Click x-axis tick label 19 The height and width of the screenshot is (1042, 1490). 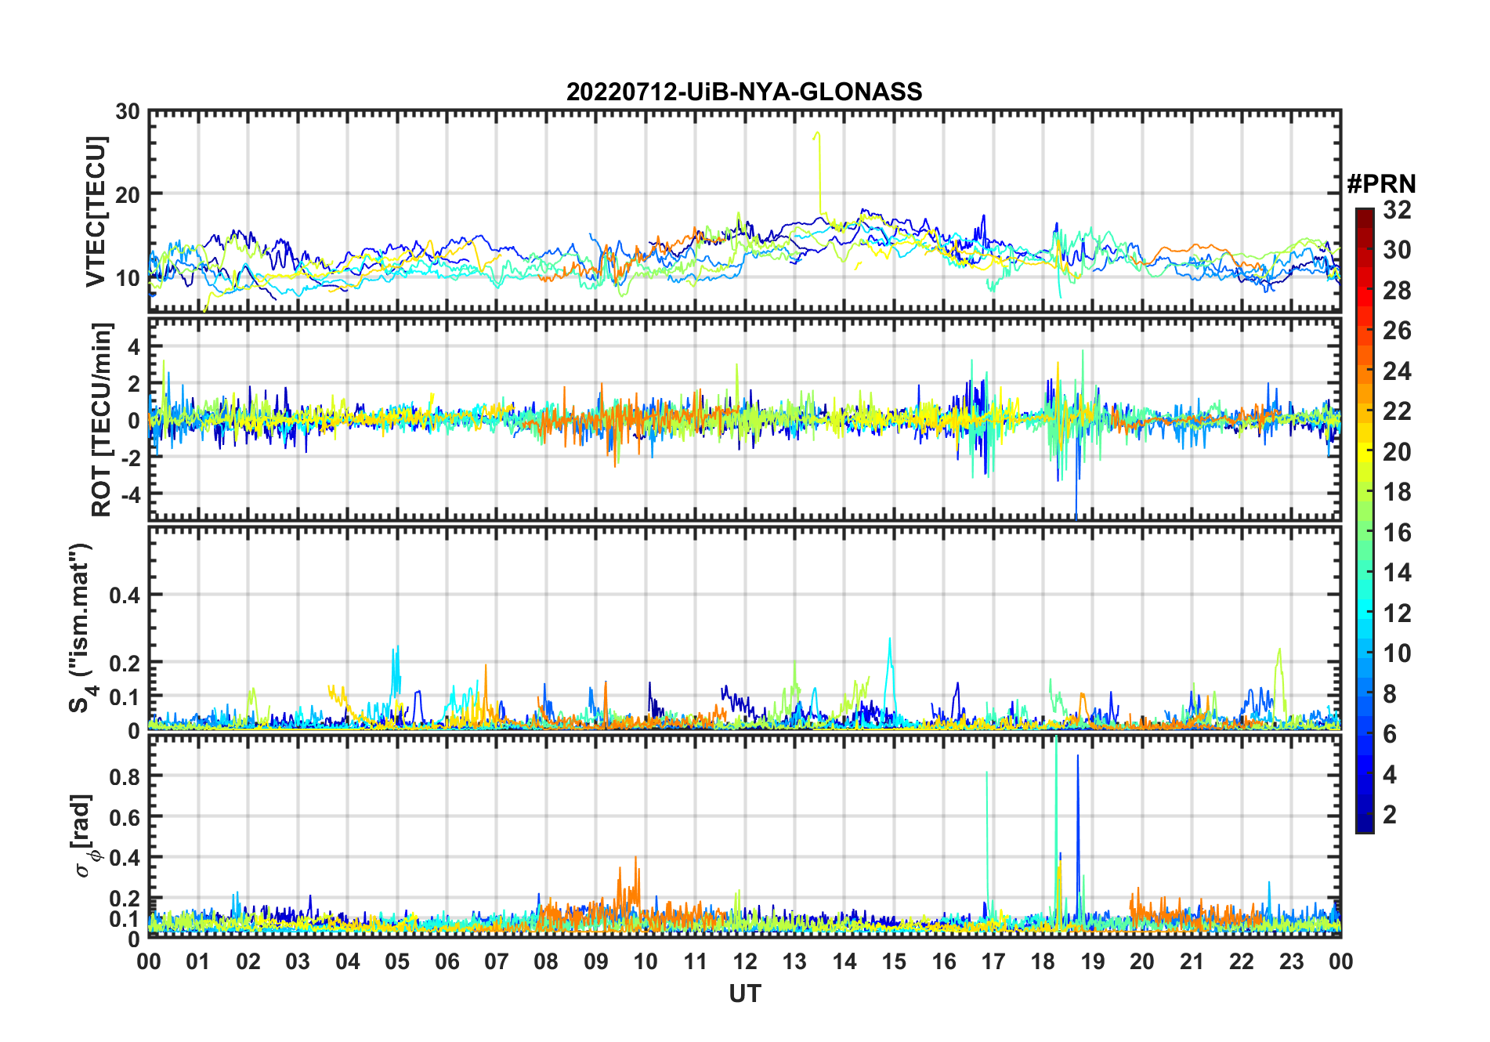coord(1093,961)
